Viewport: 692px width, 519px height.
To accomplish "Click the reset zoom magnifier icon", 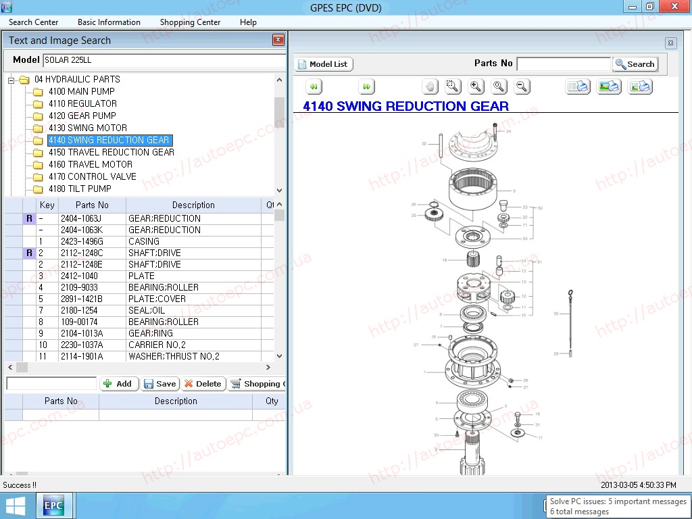I will 499,86.
